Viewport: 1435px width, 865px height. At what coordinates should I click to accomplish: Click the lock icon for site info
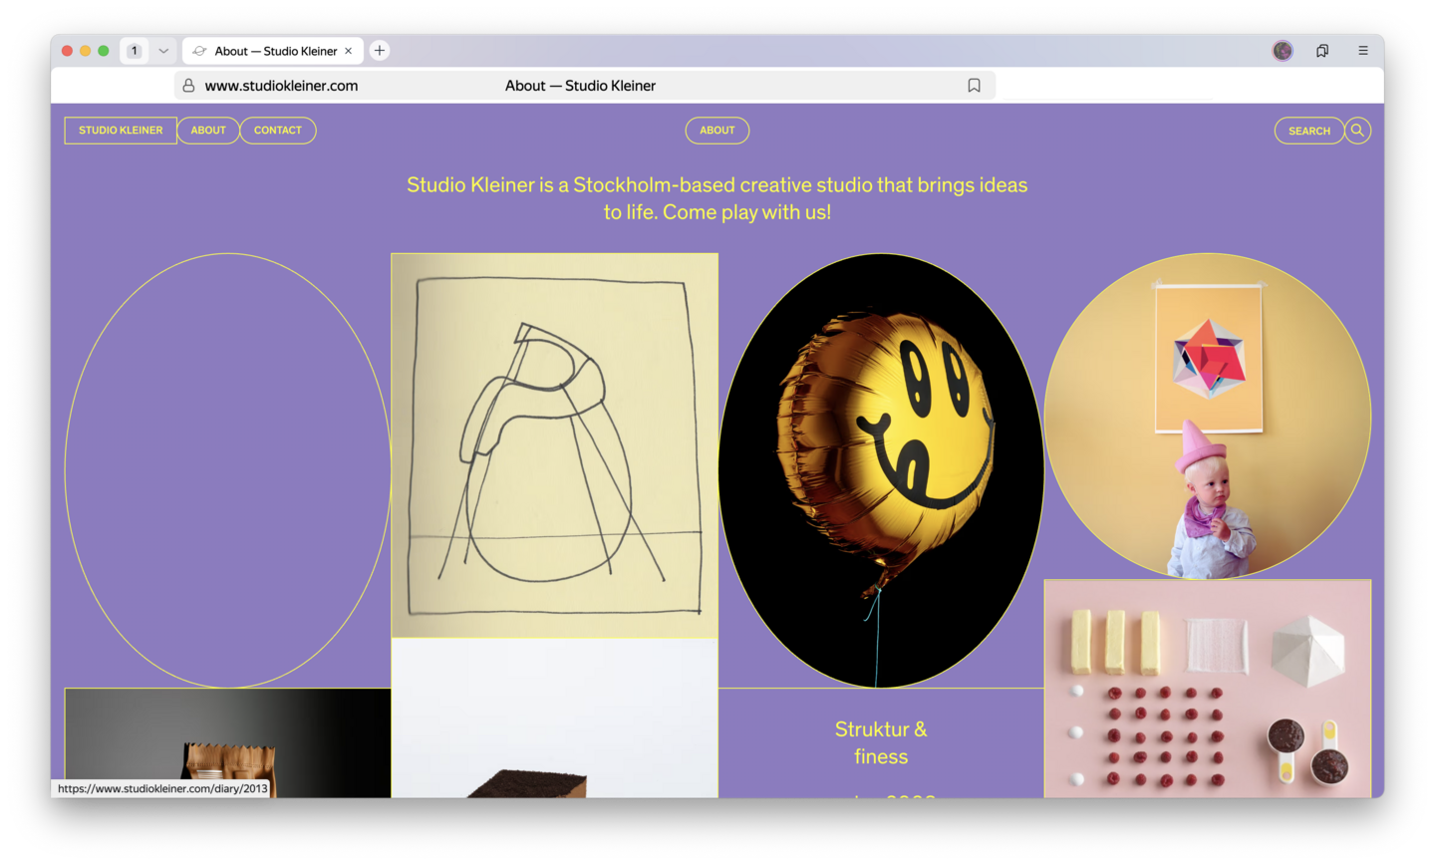[x=188, y=86]
